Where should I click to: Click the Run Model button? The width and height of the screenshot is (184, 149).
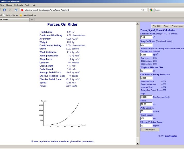(150, 130)
